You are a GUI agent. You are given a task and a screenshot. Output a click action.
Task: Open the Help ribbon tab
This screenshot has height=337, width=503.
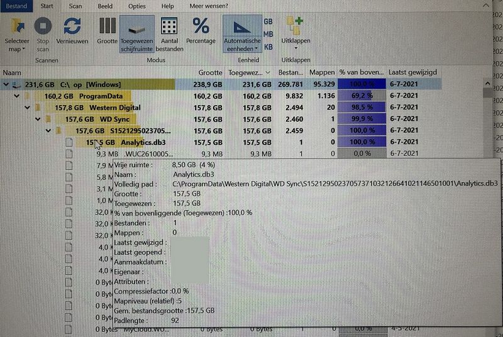click(167, 6)
